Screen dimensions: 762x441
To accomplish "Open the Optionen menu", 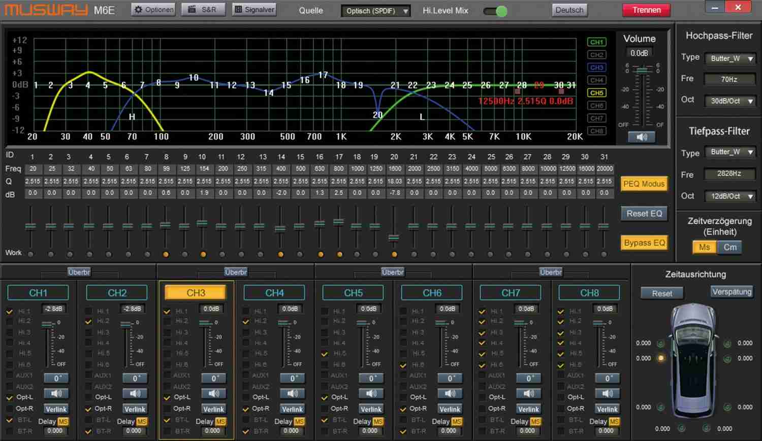I will click(153, 10).
